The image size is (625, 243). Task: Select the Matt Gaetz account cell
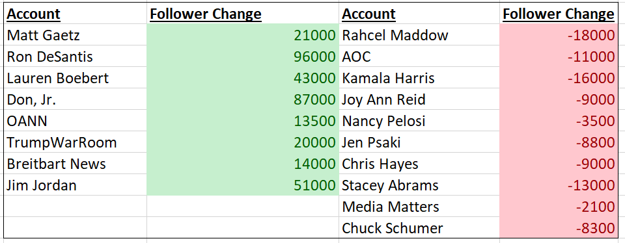76,35
